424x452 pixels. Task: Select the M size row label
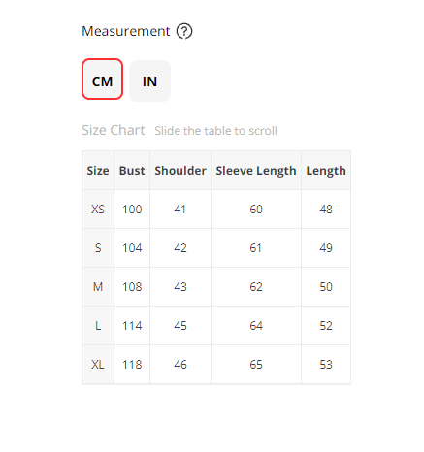pyautogui.click(x=98, y=287)
